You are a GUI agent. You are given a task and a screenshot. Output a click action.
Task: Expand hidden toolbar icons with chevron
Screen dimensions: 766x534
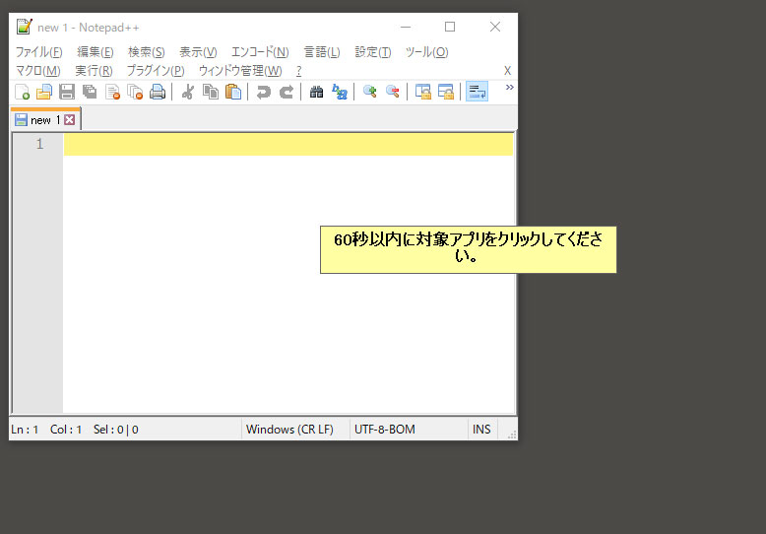510,88
